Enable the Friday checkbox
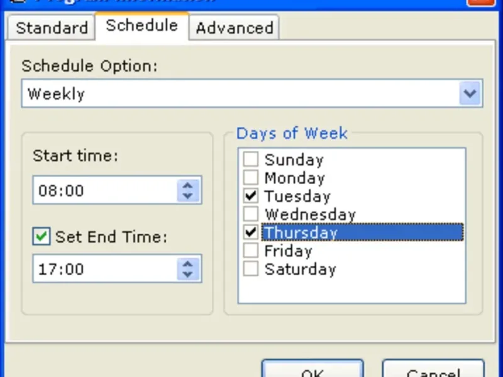The width and height of the screenshot is (503, 377). click(251, 251)
